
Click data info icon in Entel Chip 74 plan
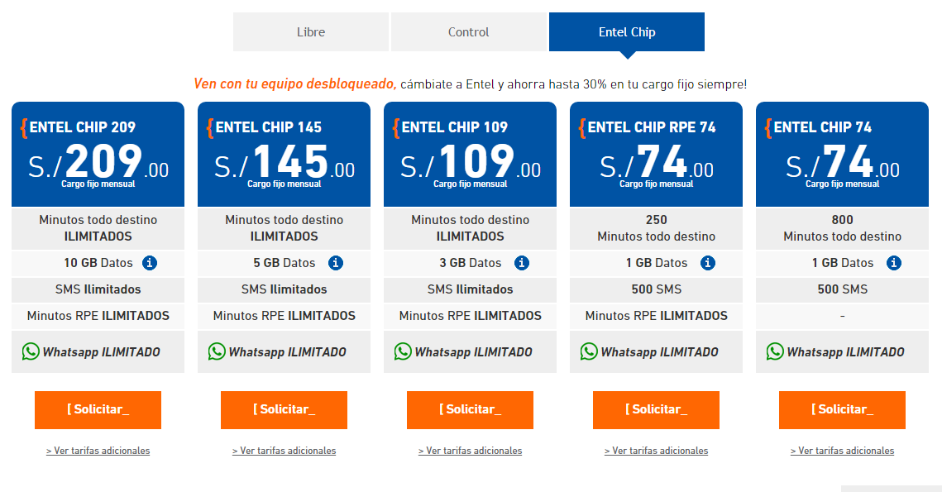click(894, 262)
